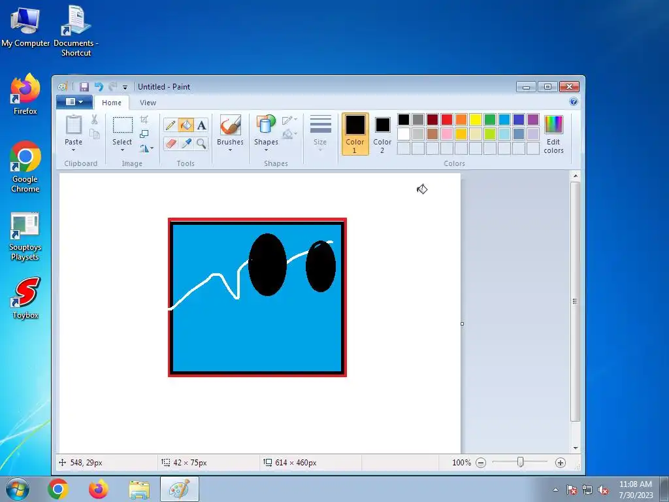Switch to the View ribbon tab
The width and height of the screenshot is (669, 502).
[x=148, y=103]
